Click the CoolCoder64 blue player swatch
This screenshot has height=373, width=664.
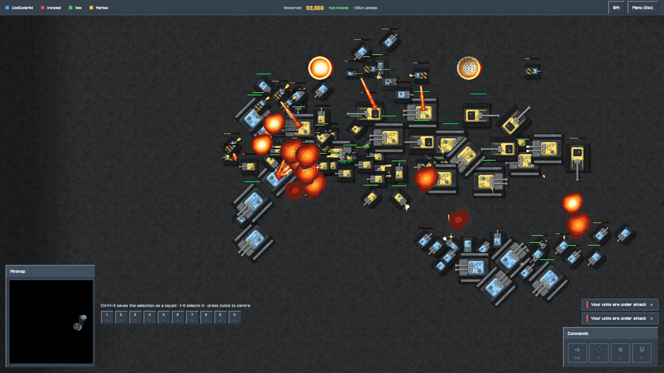[x=7, y=8]
